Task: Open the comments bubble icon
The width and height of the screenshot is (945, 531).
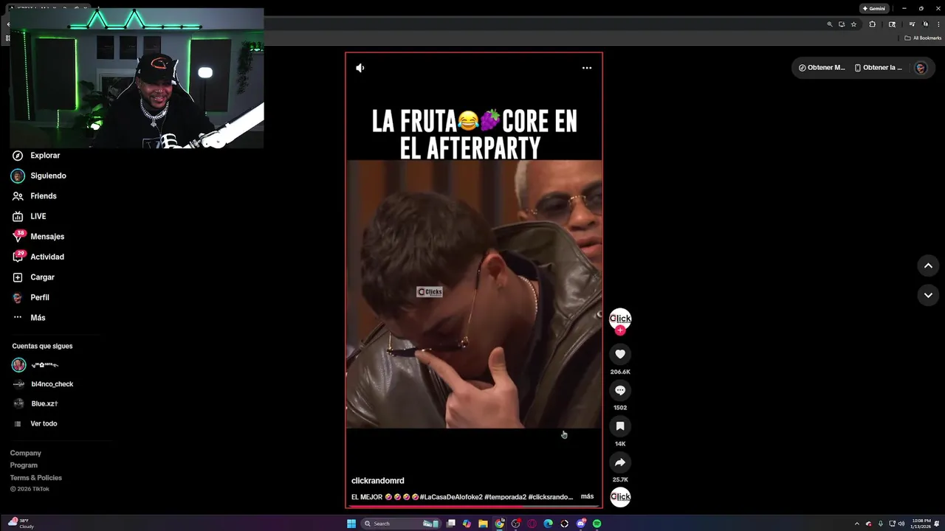Action: point(620,390)
